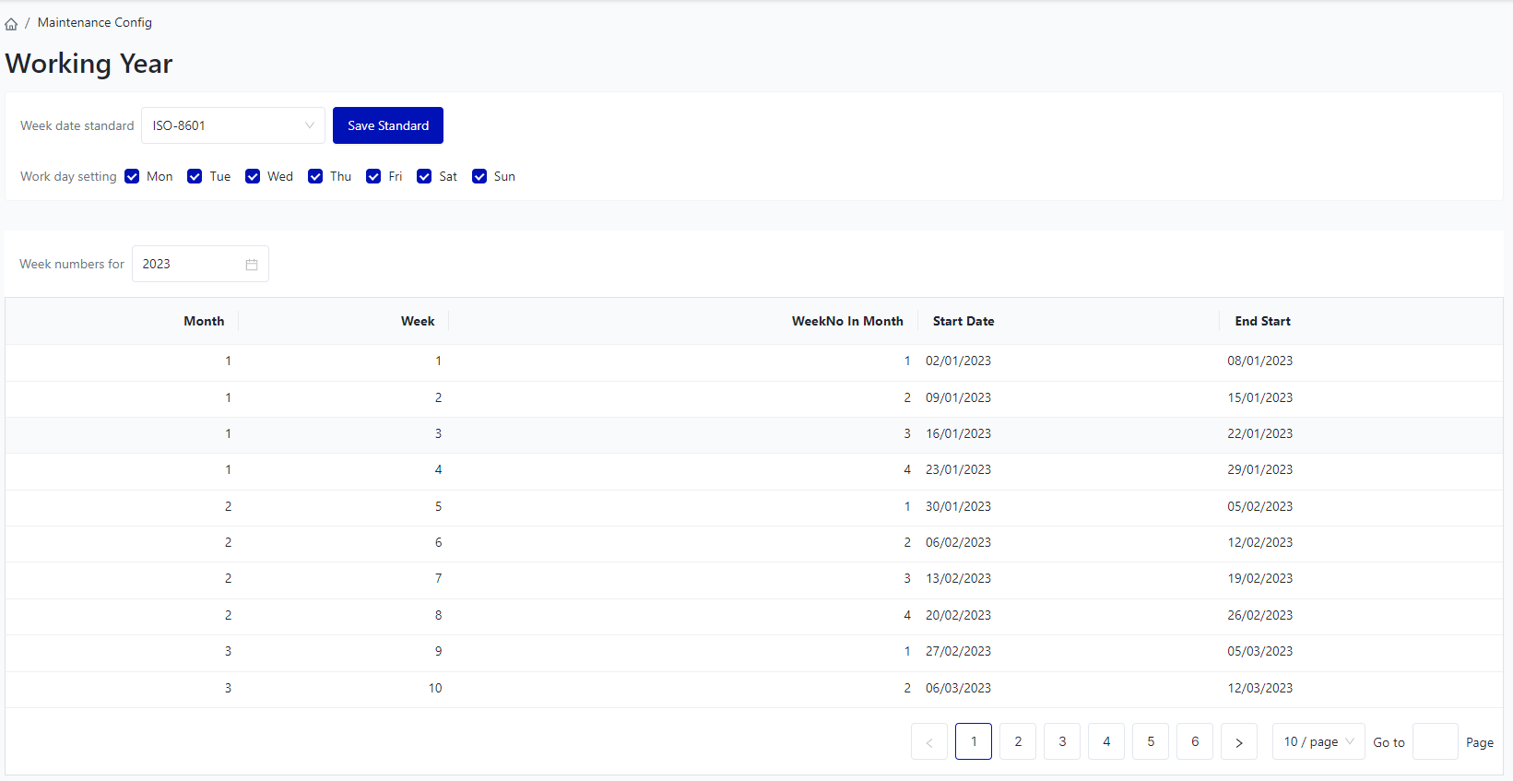The width and height of the screenshot is (1513, 781).
Task: Expand the 10 / page size selector
Action: (x=1318, y=742)
